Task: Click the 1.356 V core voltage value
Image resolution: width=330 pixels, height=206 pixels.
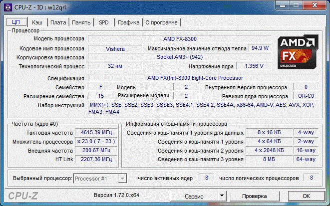Action: click(x=254, y=66)
